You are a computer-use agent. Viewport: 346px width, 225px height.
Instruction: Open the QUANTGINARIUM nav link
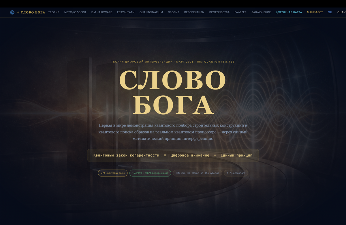tap(151, 12)
